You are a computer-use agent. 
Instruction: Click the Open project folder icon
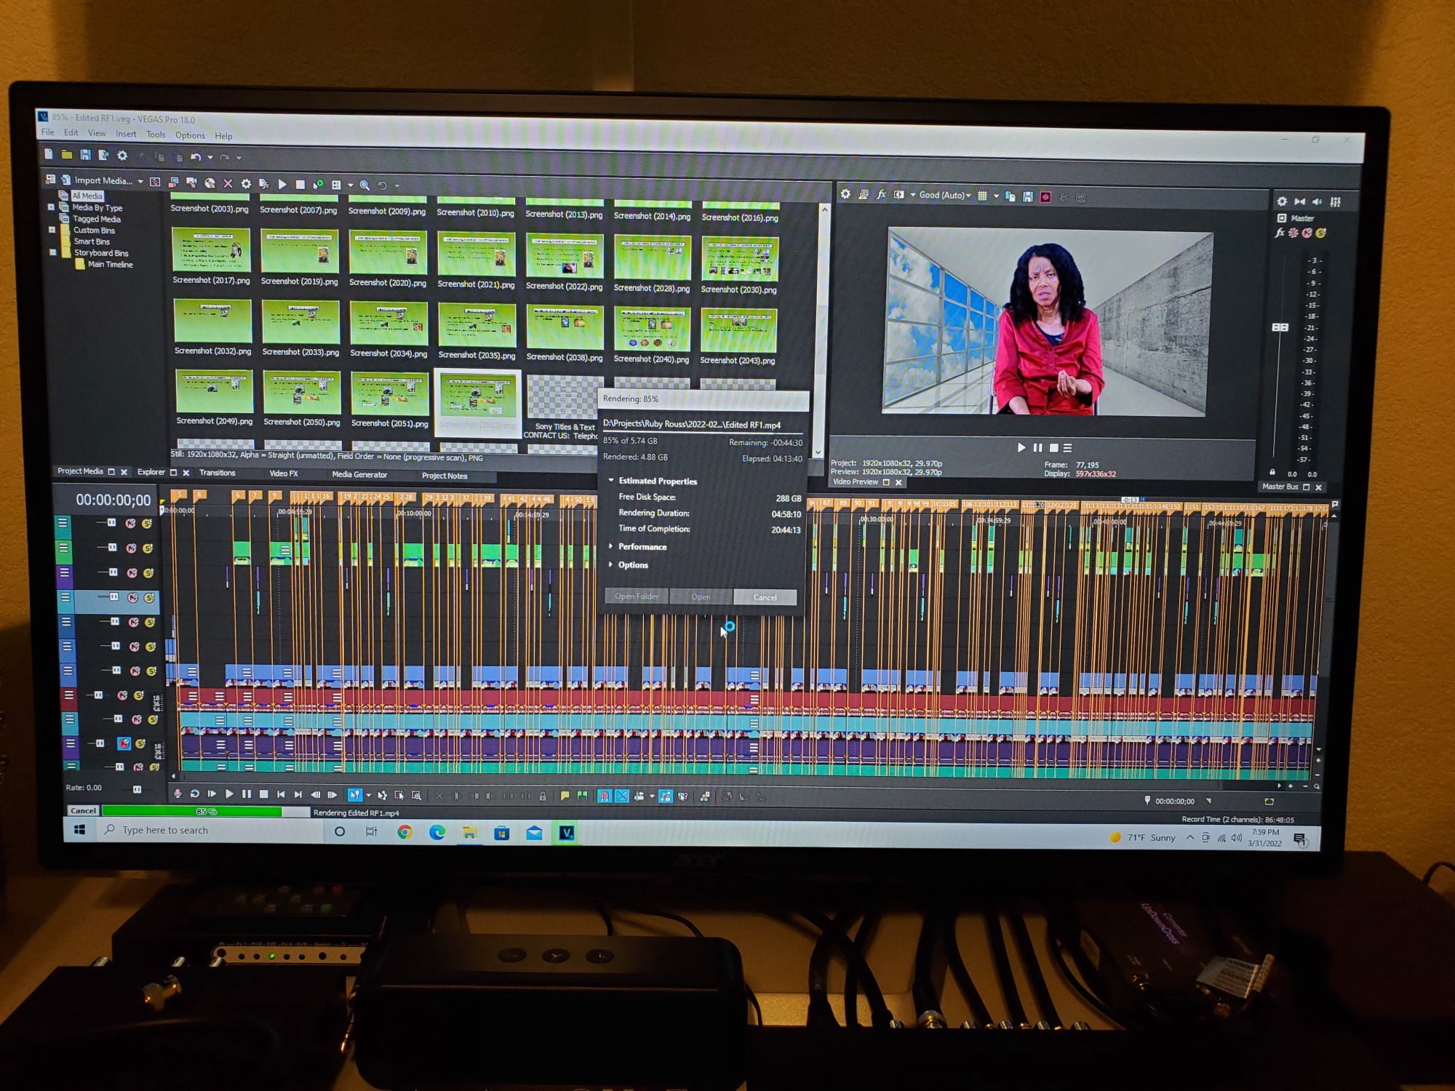tap(67, 154)
